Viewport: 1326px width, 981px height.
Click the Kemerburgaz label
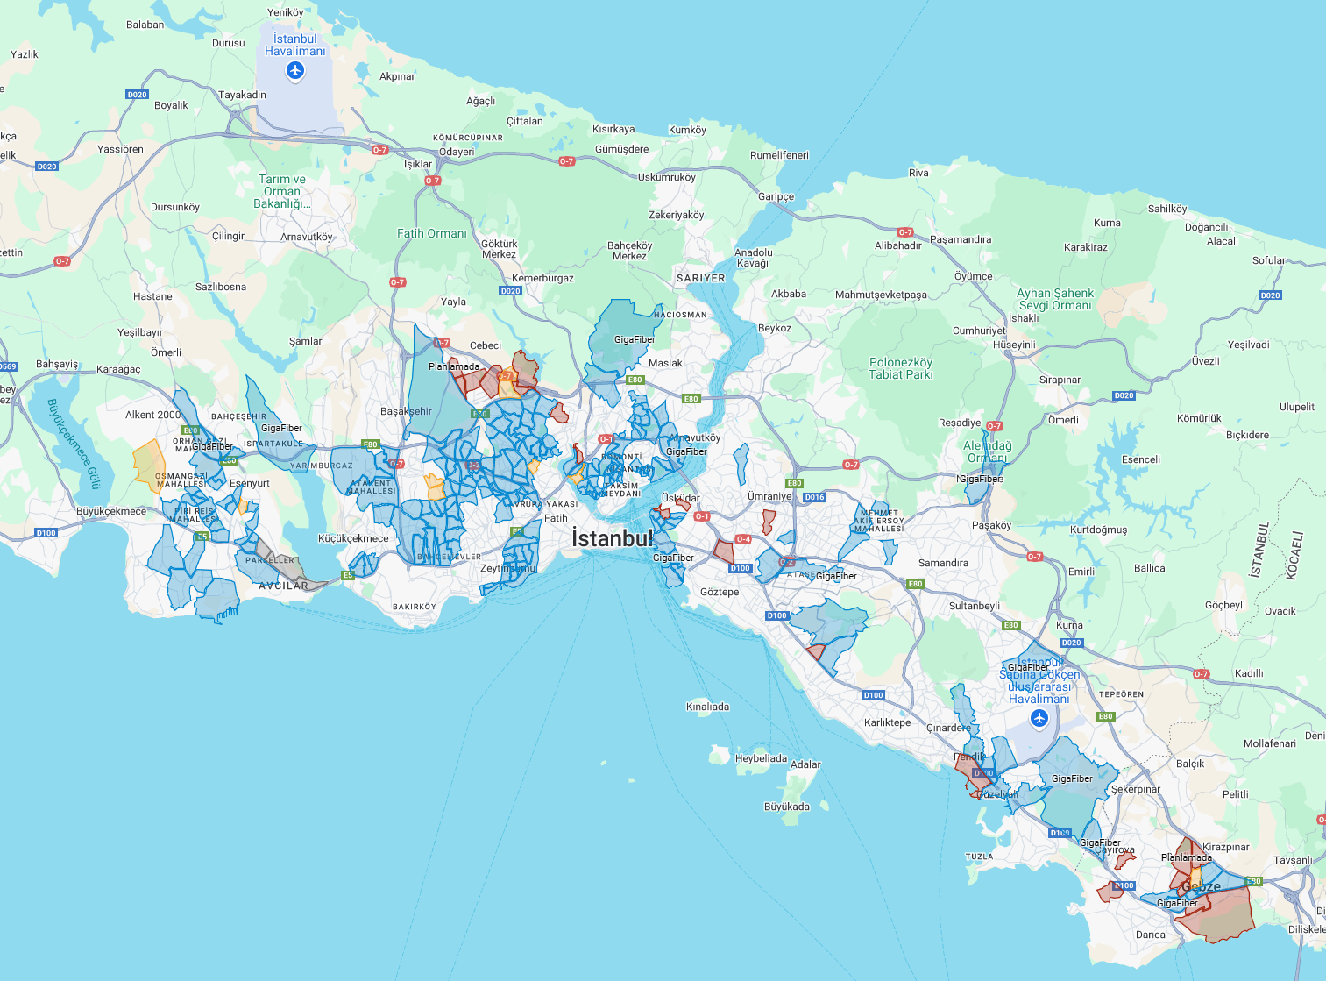pyautogui.click(x=542, y=278)
